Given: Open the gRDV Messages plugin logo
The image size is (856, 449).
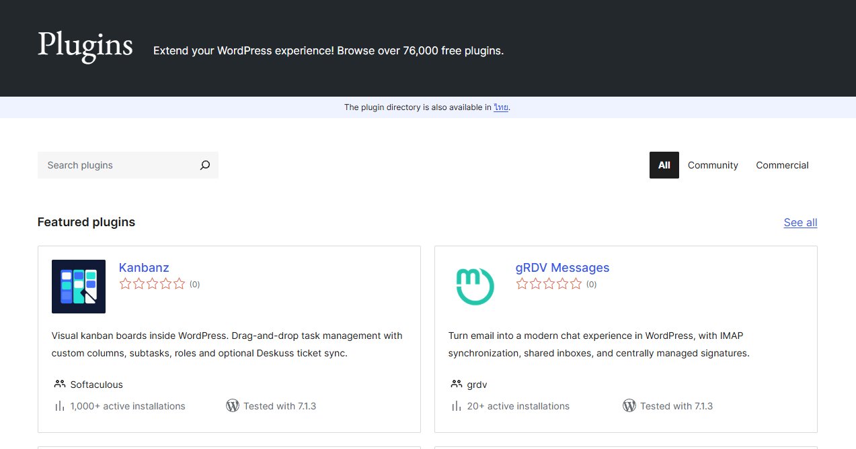Looking at the screenshot, I should coord(475,287).
